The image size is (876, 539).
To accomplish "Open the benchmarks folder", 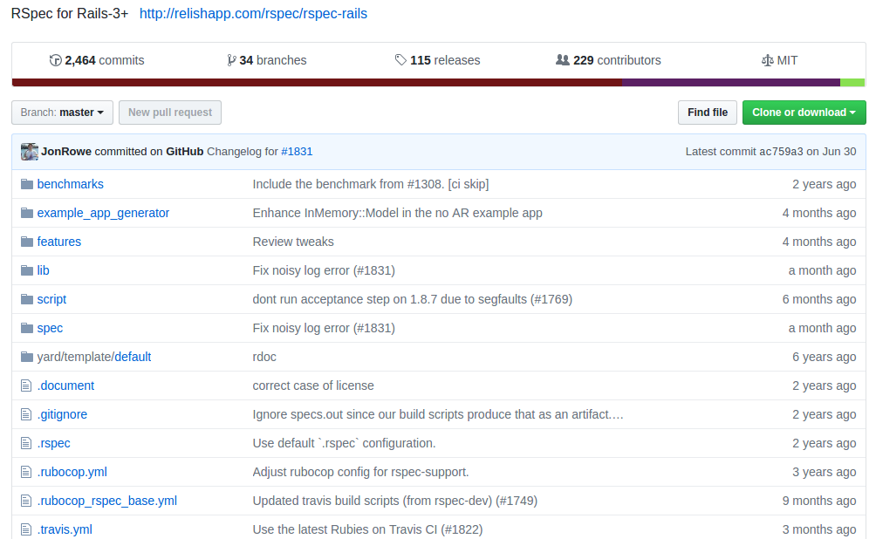I will [70, 184].
